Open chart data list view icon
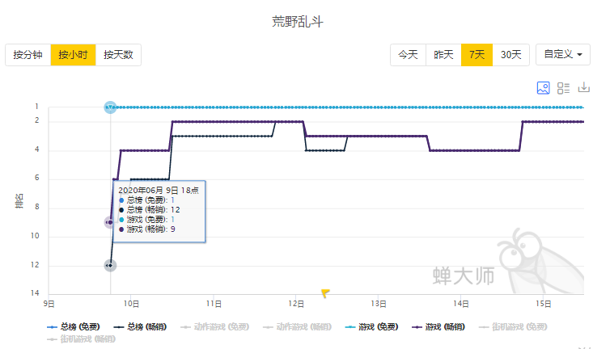This screenshot has width=593, height=349. point(563,87)
